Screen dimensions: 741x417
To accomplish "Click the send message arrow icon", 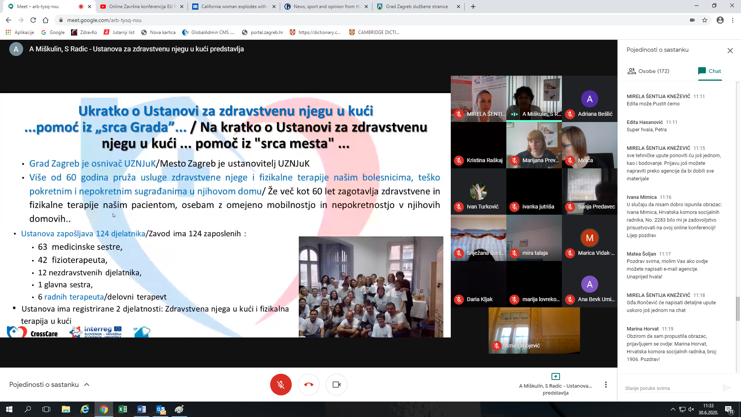I will [726, 388].
